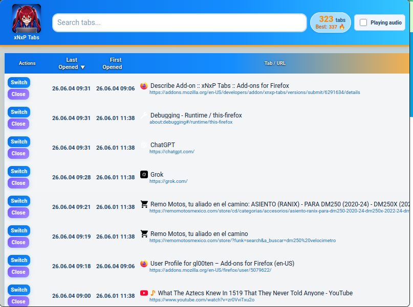Click last opened time '26.06.04 09:00'
Viewport: 413px width, 307px height.
click(71, 296)
